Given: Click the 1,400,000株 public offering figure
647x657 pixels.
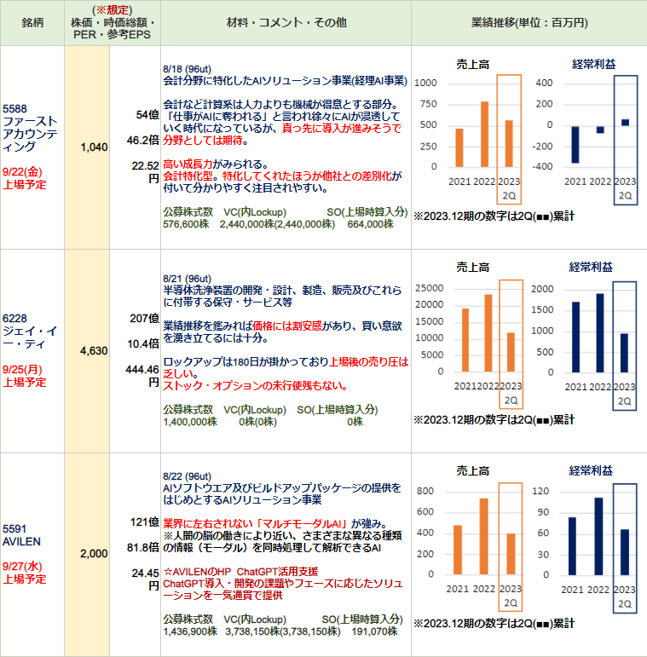Looking at the screenshot, I should click(x=190, y=422).
